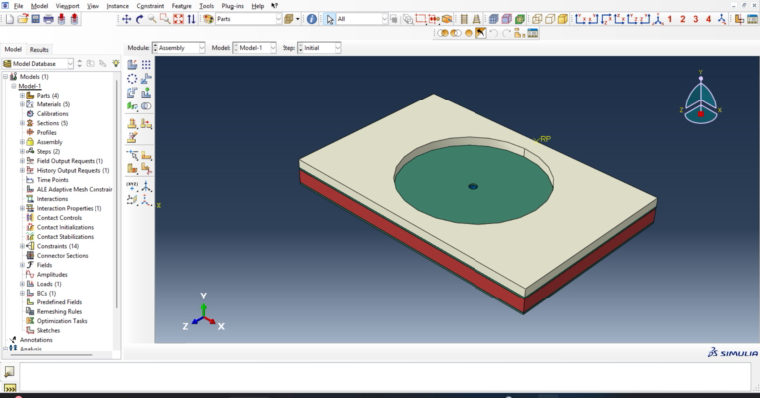This screenshot has height=398, width=760.
Task: Click the Create Instance tool
Action: [x=132, y=64]
